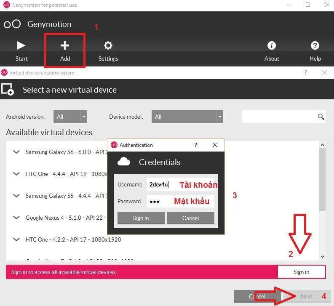This screenshot has width=334, height=306.
Task: Click the scroll down arrow of device list
Action: [322, 257]
